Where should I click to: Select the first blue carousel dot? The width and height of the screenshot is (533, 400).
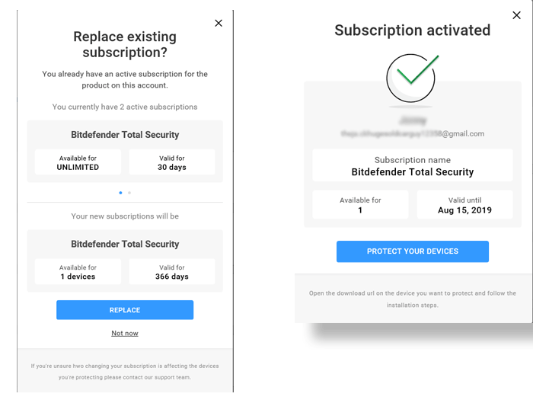120,193
